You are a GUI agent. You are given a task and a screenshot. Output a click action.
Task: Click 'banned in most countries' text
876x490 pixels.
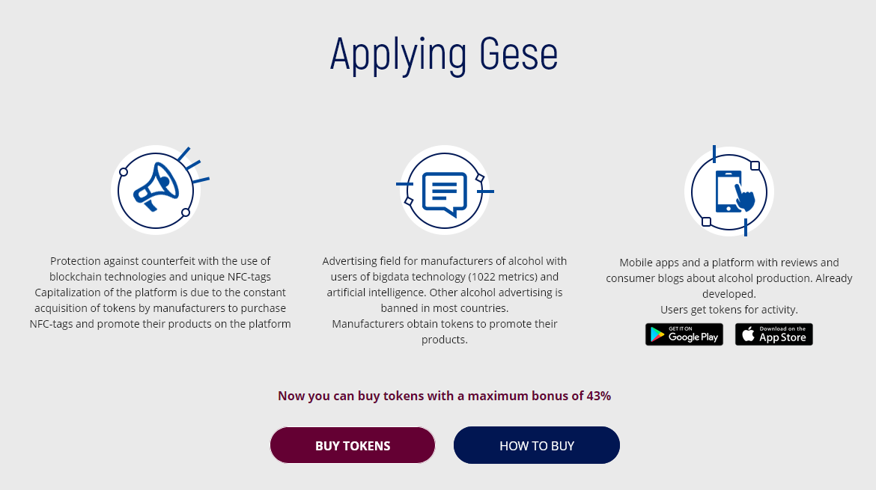coord(445,308)
